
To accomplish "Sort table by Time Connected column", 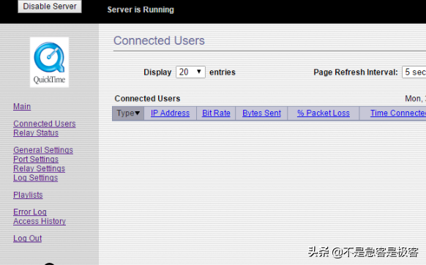I will pos(398,113).
